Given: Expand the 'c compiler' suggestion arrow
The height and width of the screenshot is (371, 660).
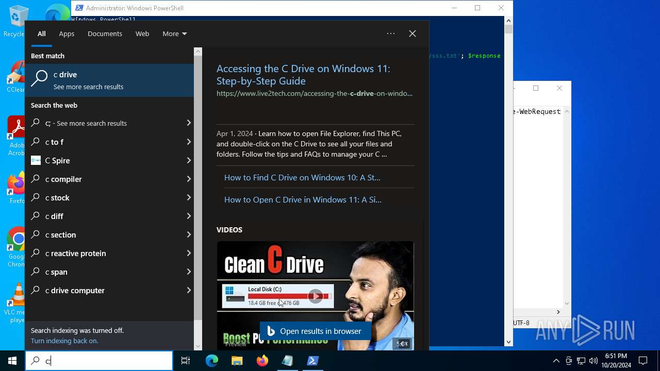Looking at the screenshot, I should tap(189, 179).
